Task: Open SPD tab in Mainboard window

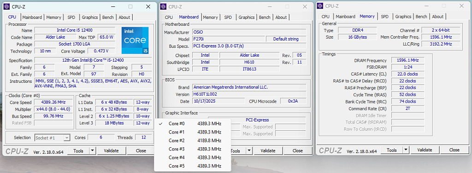Action: (228, 17)
